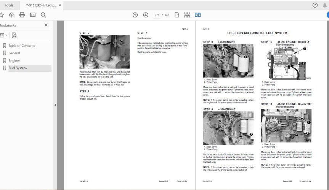Print the document using printer icon
The width and height of the screenshot is (329, 190).
click(22, 15)
